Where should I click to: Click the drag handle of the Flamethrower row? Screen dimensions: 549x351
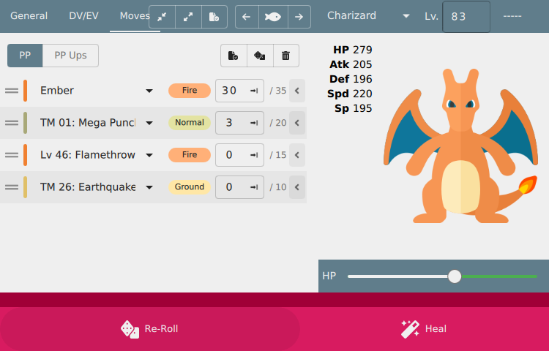click(12, 155)
